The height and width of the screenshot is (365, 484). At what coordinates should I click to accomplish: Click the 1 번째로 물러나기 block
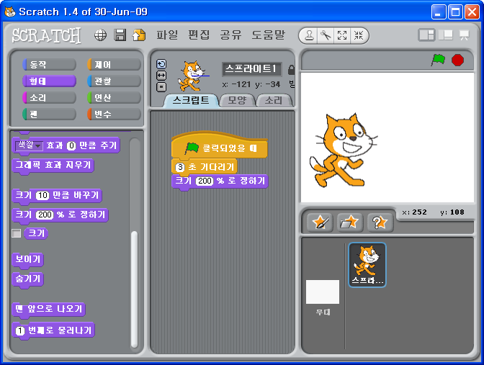[53, 330]
